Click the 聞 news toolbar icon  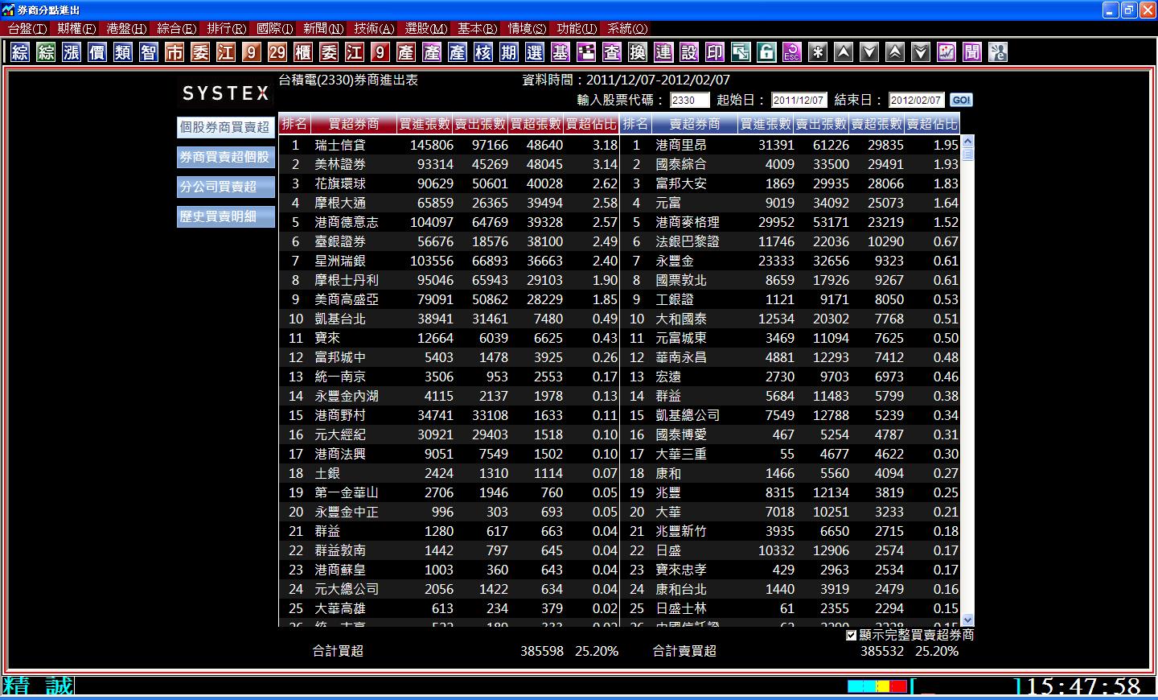(x=972, y=52)
